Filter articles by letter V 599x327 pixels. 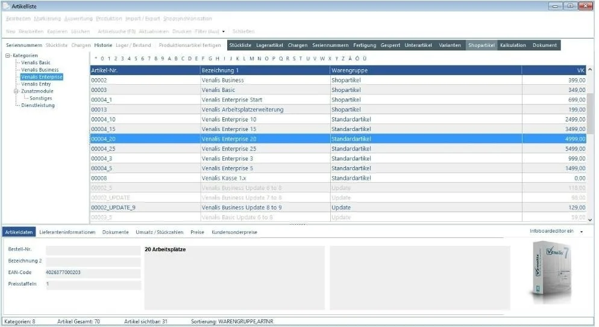[x=315, y=58]
